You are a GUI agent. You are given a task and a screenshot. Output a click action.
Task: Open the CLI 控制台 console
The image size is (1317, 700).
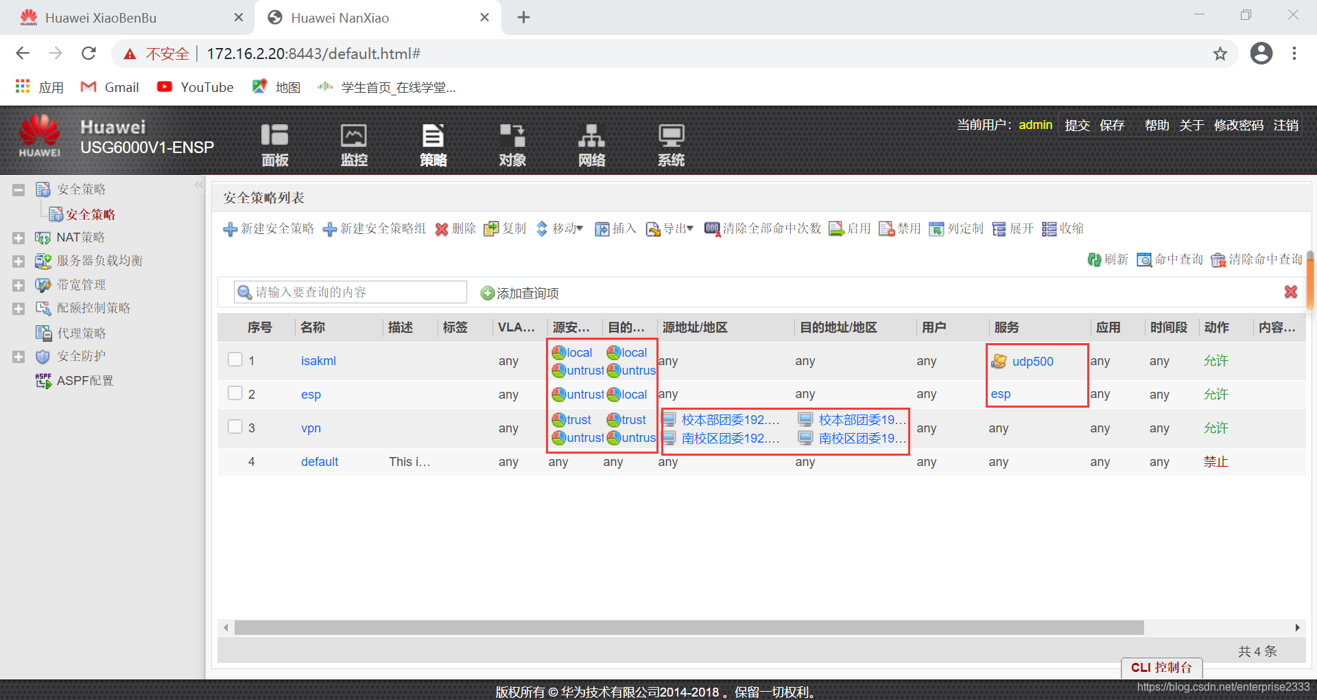(1161, 668)
